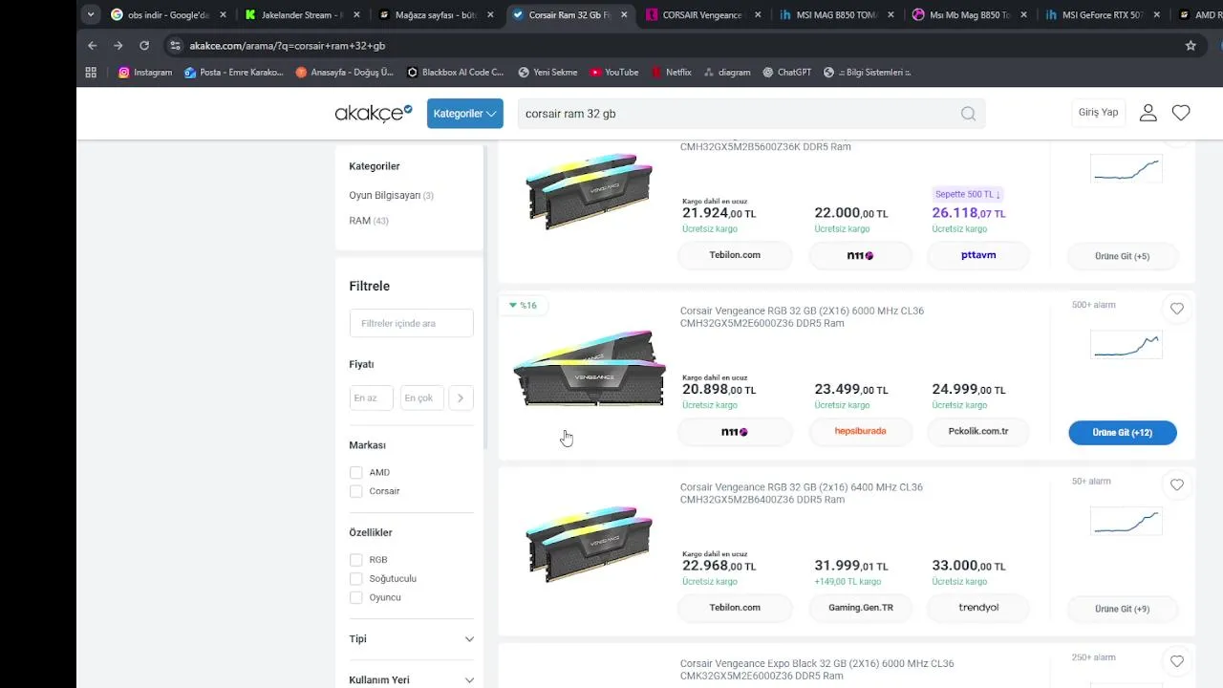Reload the page with refresh icon

144,46
